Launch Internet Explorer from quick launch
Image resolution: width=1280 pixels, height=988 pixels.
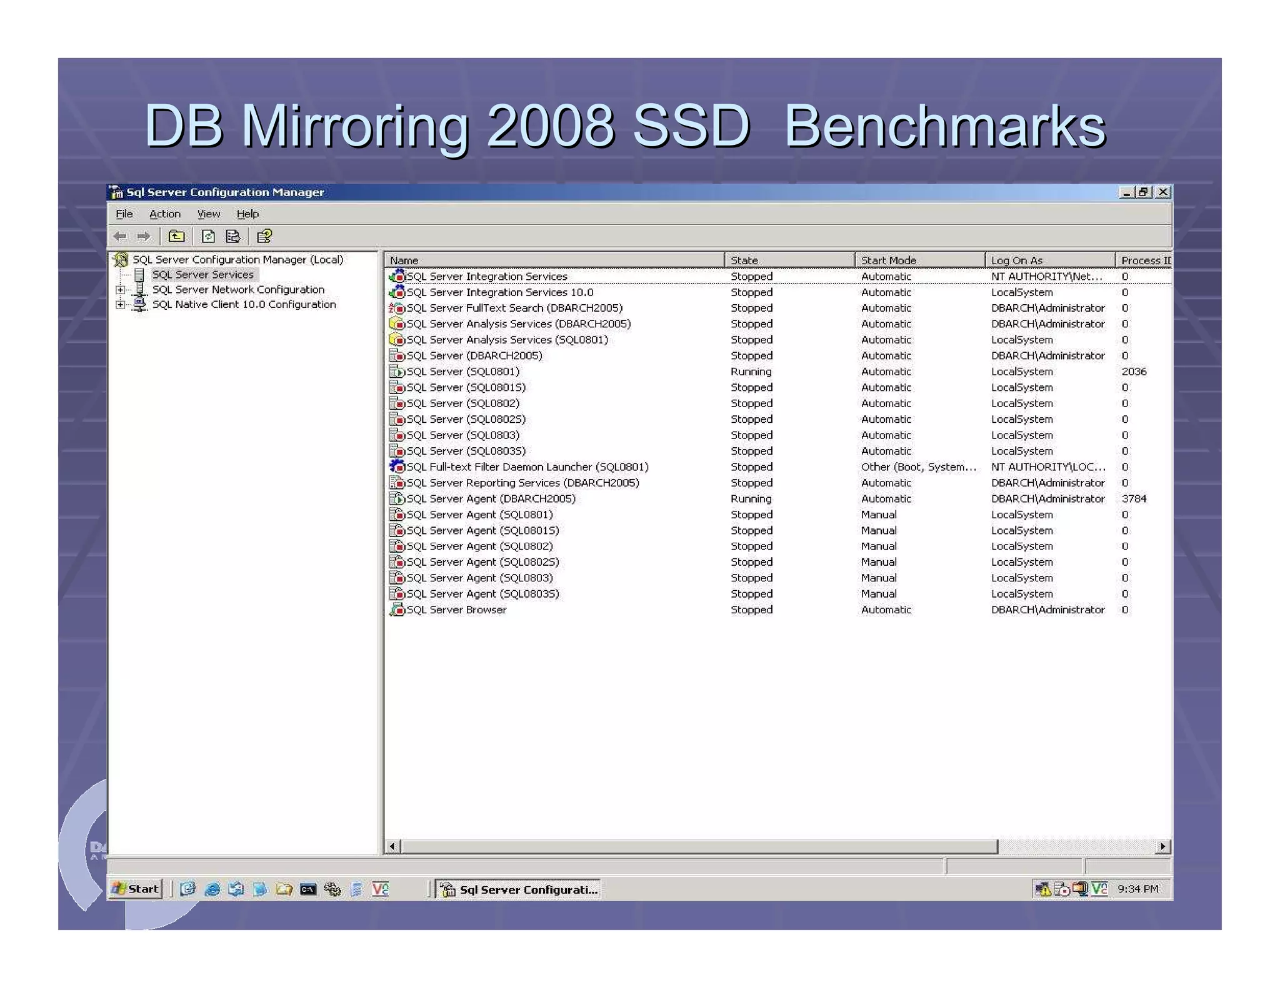coord(212,889)
